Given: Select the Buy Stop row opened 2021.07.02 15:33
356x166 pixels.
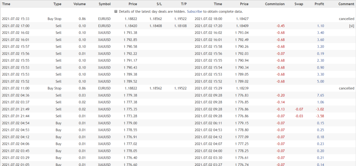Looking at the screenshot, I should point(178,19).
